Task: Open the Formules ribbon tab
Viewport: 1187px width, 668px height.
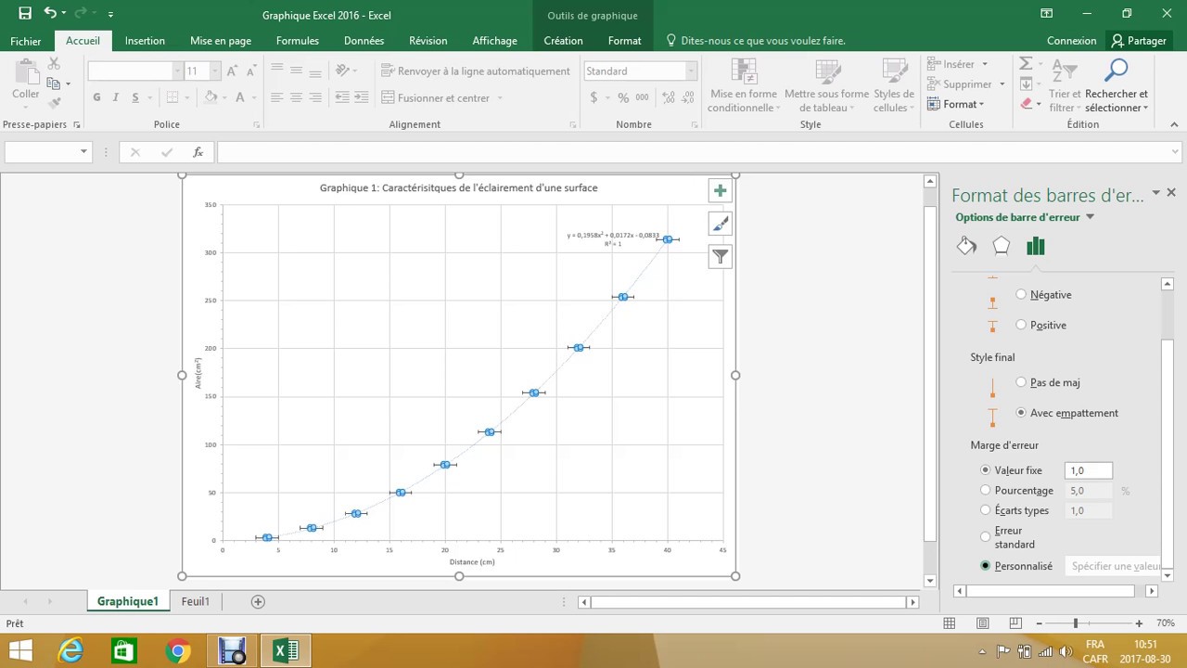Action: [x=298, y=41]
